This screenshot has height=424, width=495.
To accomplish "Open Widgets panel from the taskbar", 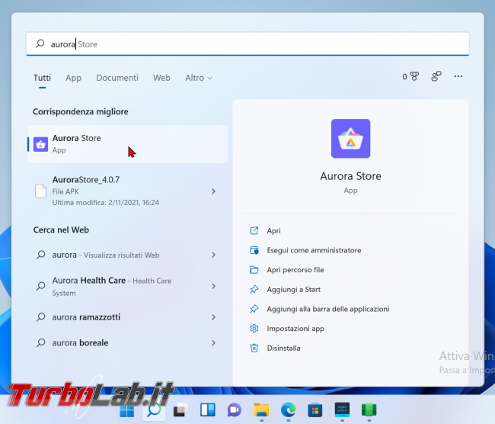I will (207, 410).
